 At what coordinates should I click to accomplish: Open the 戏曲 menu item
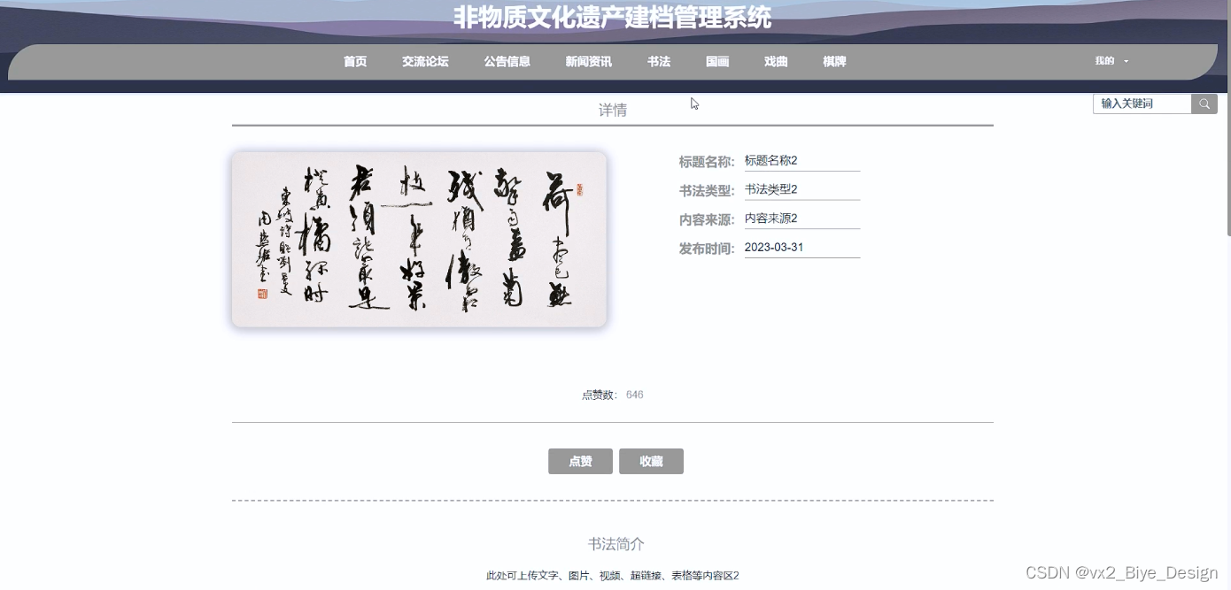tap(776, 62)
